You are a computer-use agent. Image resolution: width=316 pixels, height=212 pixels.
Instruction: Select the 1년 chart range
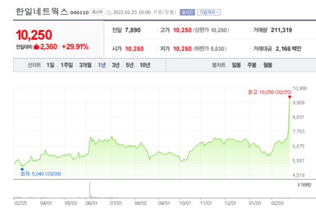point(102,65)
